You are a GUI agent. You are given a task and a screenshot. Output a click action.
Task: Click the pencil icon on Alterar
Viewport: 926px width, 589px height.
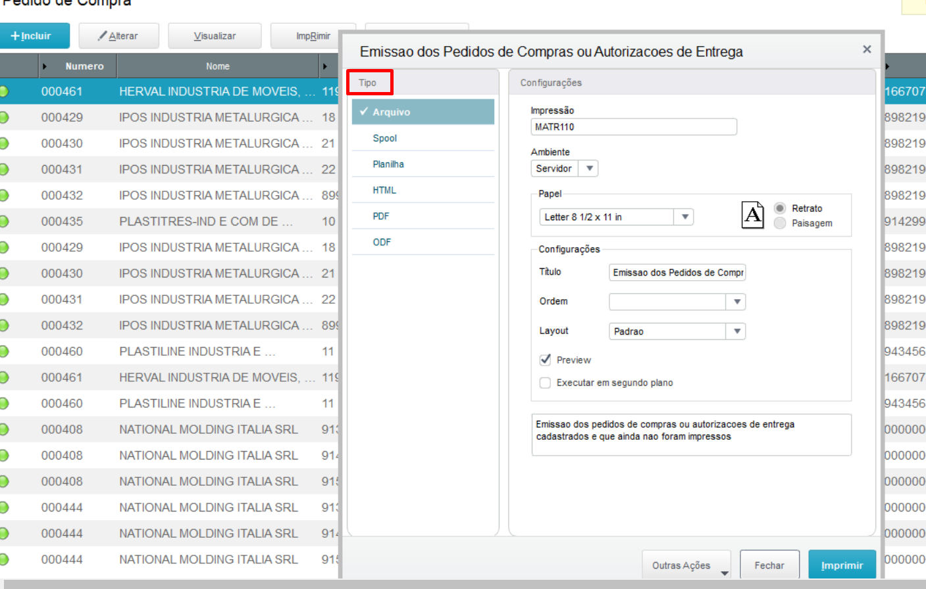[x=103, y=35]
